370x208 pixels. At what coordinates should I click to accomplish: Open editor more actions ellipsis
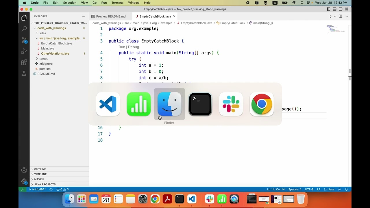tap(346, 16)
